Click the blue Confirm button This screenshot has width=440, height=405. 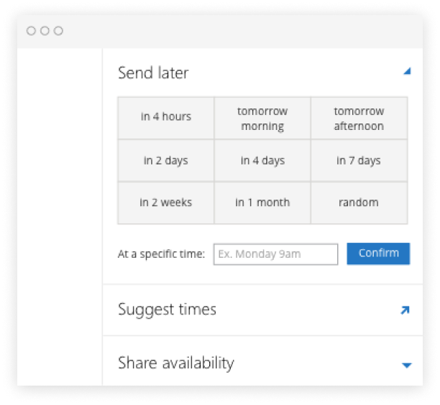pyautogui.click(x=378, y=253)
